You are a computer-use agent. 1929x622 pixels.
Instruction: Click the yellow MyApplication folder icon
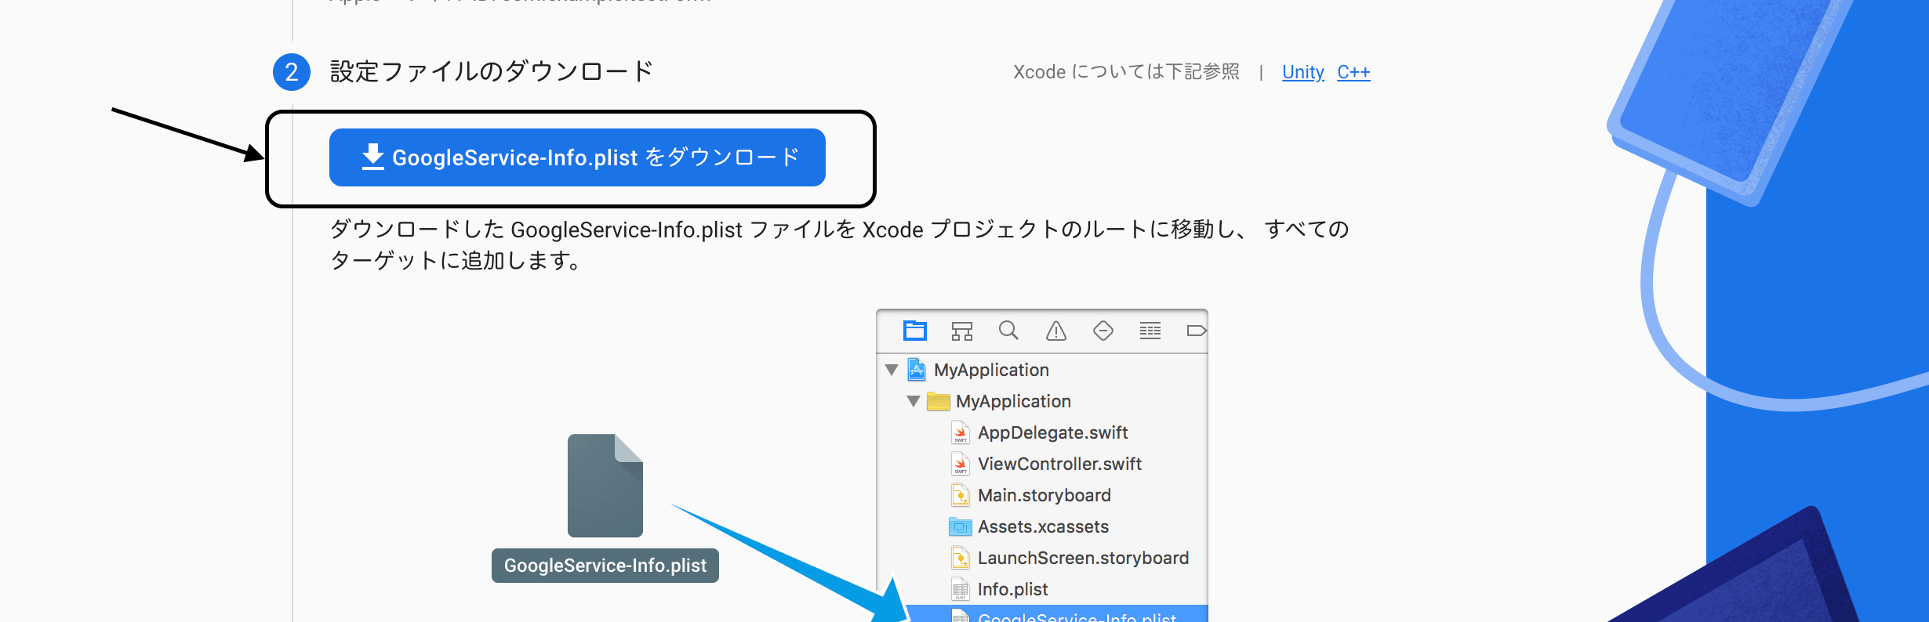click(x=938, y=401)
